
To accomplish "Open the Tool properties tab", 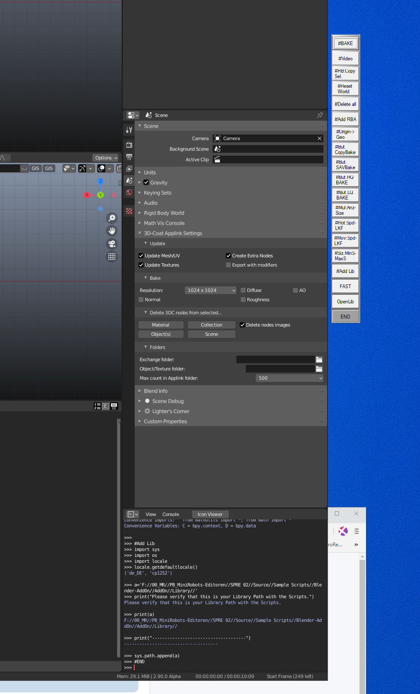I will [129, 130].
